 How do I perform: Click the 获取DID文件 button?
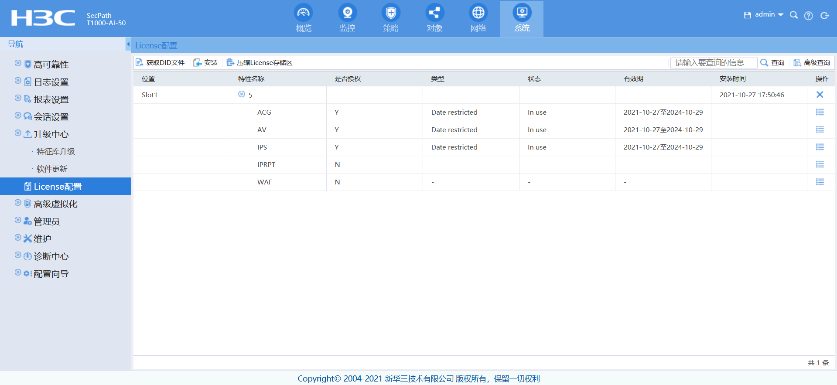(x=160, y=63)
